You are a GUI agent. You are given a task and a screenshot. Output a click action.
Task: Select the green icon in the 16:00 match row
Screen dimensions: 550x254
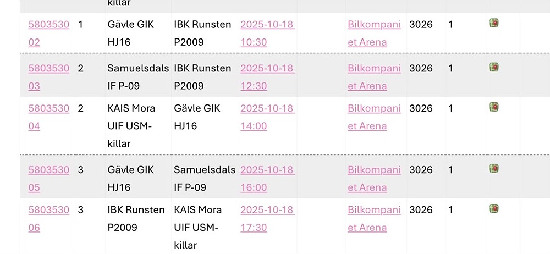click(x=493, y=168)
